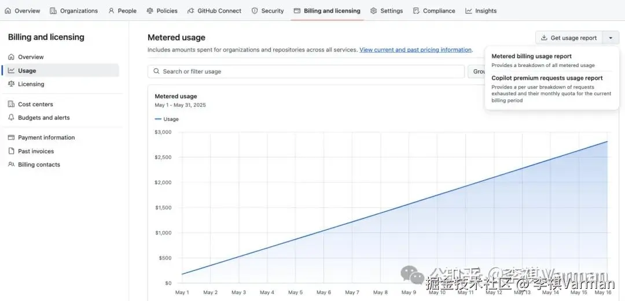Image resolution: width=625 pixels, height=301 pixels.
Task: Select Metered billing usage report option
Action: click(x=531, y=57)
